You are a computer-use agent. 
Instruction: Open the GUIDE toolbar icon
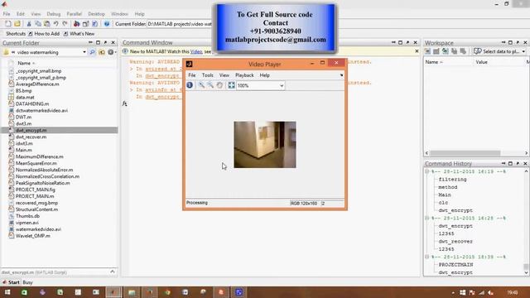pos(86,24)
